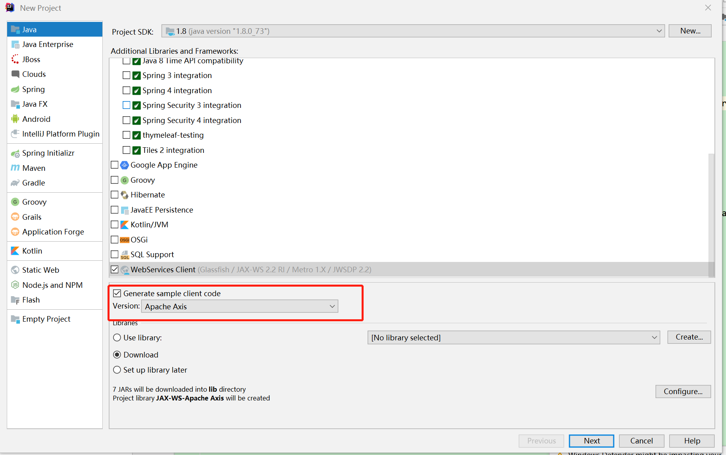Click the Help button
Image resolution: width=726 pixels, height=455 pixels.
tap(692, 441)
